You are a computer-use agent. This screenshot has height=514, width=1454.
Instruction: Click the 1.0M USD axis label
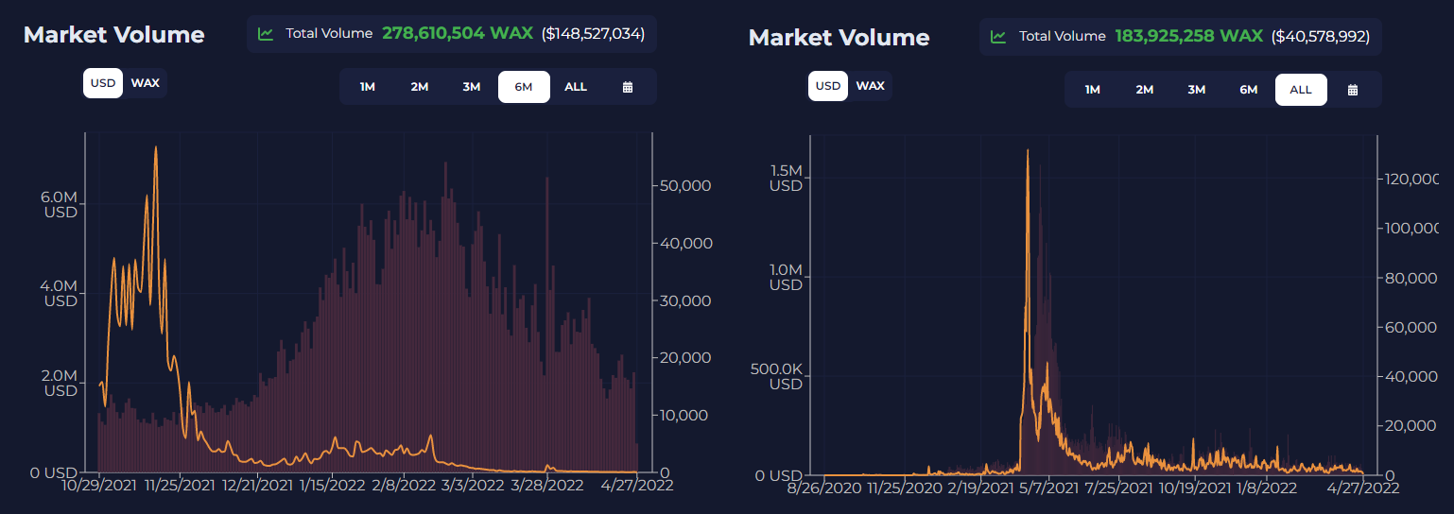click(785, 277)
